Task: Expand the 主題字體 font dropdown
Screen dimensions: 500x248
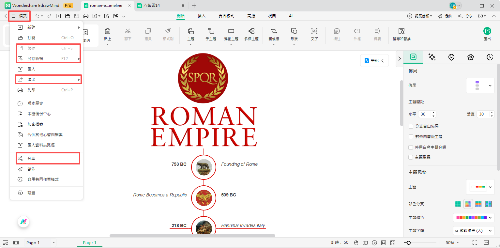Action: [474, 231]
